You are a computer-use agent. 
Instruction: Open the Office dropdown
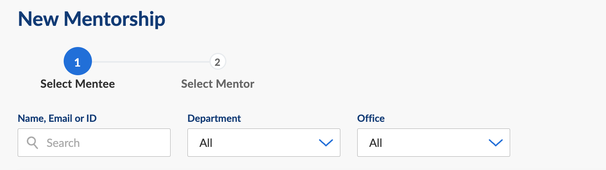tap(433, 143)
